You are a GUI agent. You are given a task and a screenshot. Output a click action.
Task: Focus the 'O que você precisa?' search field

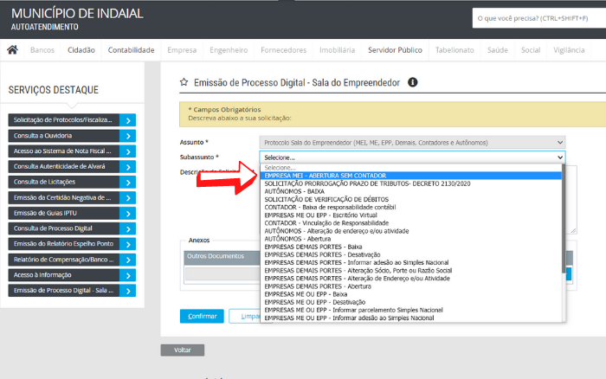click(x=537, y=18)
